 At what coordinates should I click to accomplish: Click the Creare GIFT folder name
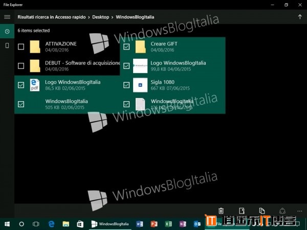click(x=164, y=44)
